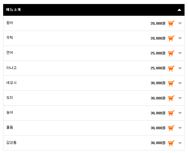Click the 30,000원 price of 줄돔
This screenshot has height=153, width=188.
pyautogui.click(x=158, y=128)
